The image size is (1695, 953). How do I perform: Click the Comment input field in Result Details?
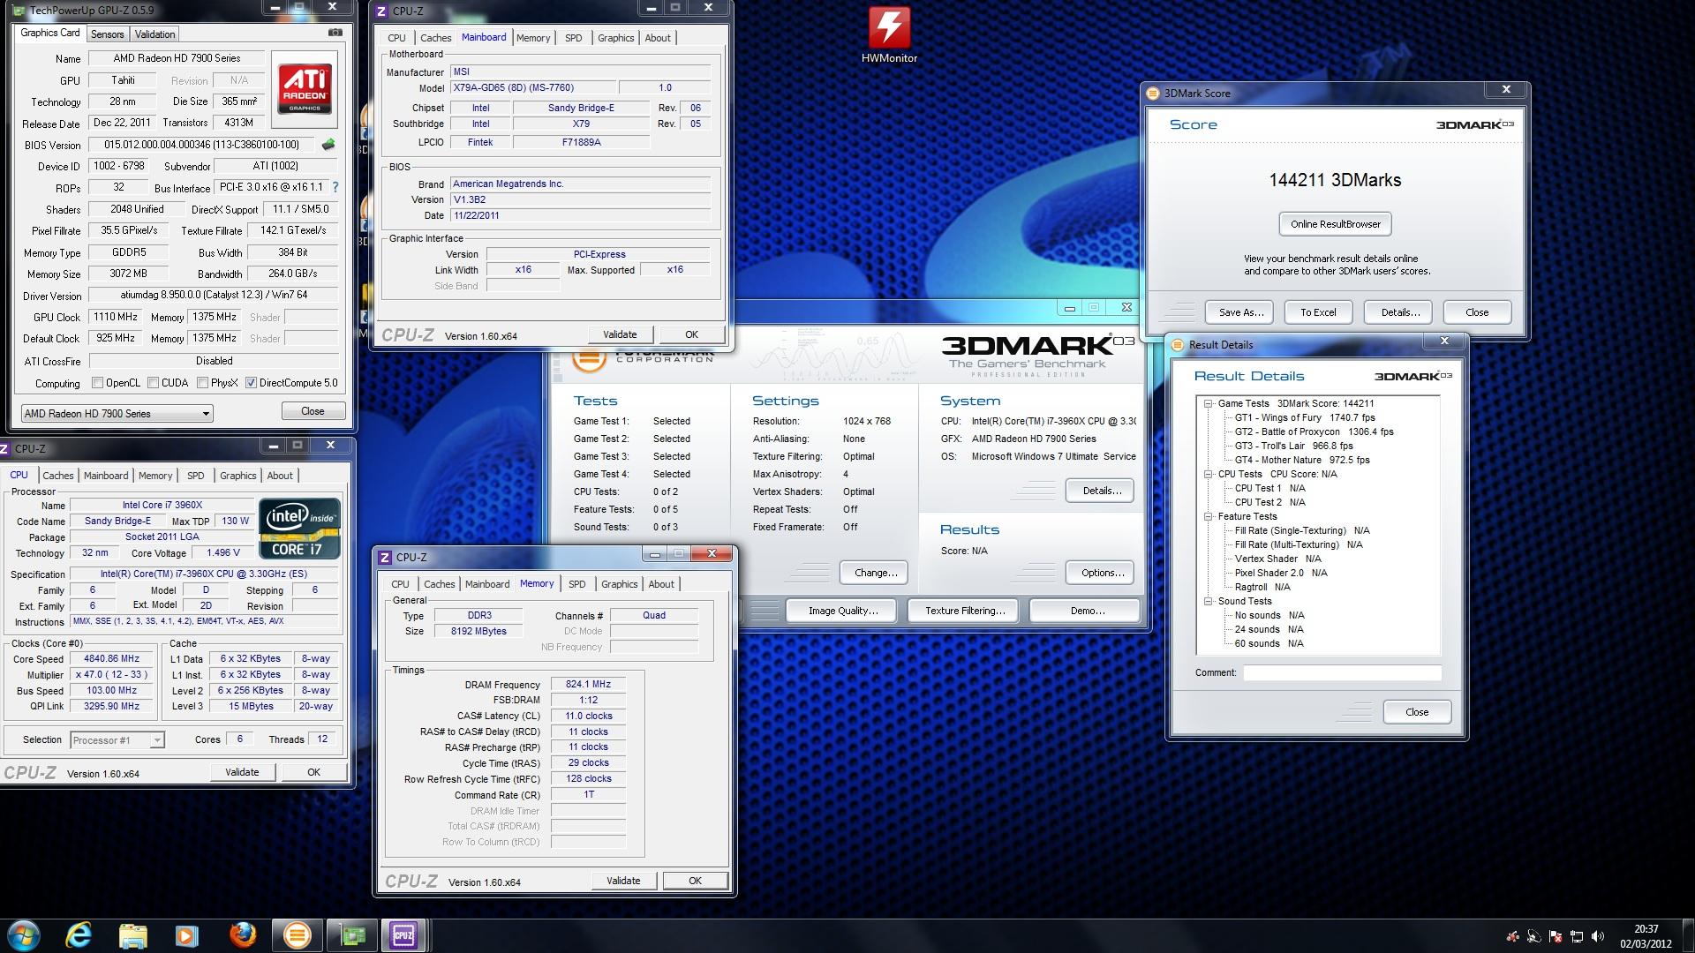pyautogui.click(x=1342, y=673)
